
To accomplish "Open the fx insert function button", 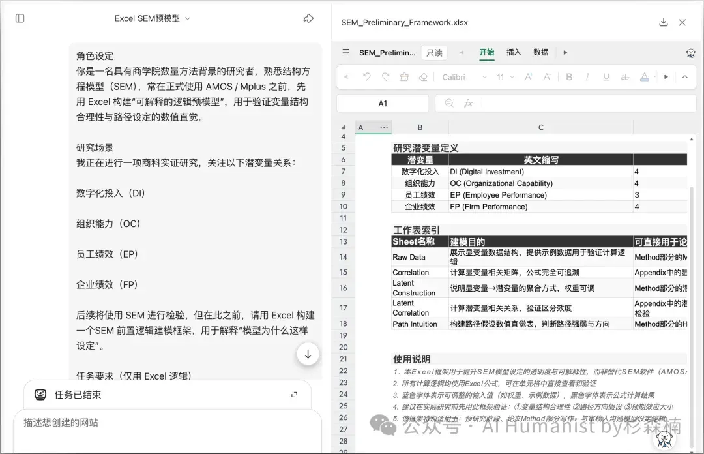I will coord(468,103).
